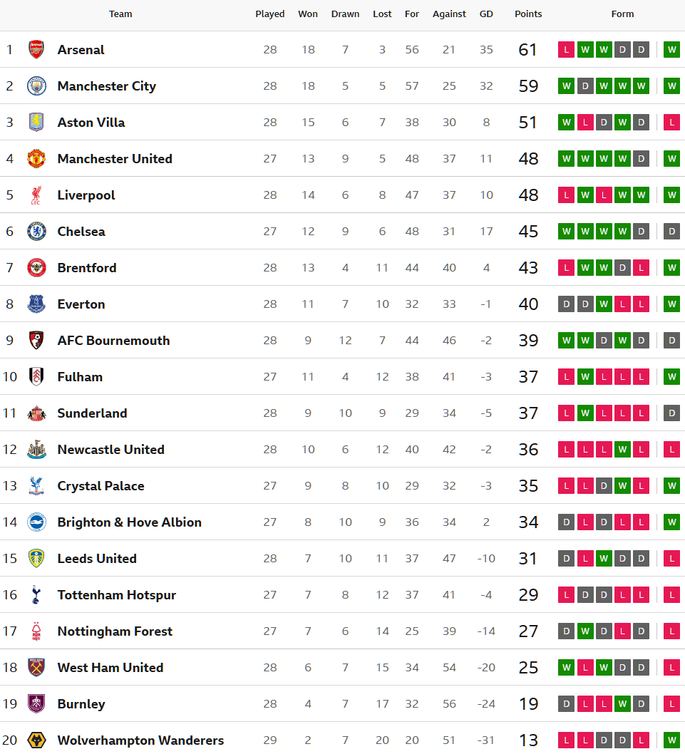This screenshot has height=754, width=685.
Task: Click the Manchester City club badge
Action: tap(36, 86)
